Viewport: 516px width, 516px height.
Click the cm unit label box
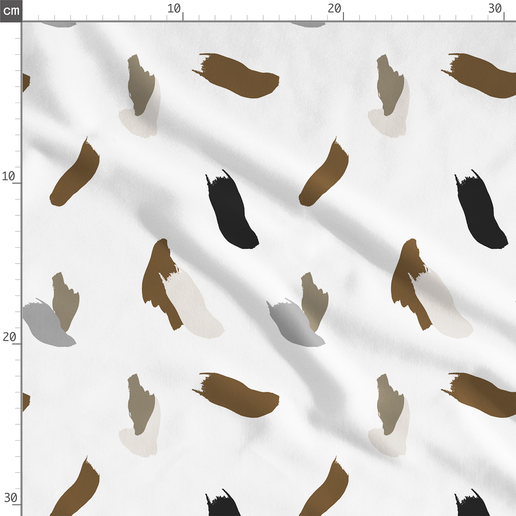click(11, 10)
